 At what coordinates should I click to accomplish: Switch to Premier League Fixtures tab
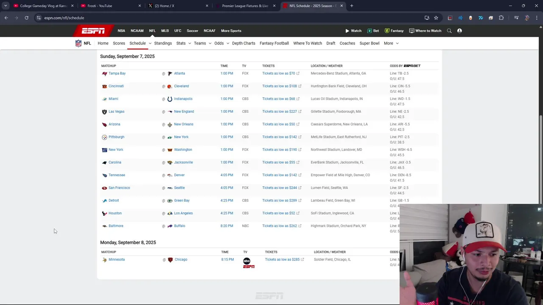point(246,6)
